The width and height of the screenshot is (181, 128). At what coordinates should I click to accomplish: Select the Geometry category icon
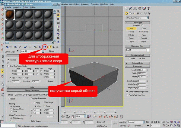[127, 14]
